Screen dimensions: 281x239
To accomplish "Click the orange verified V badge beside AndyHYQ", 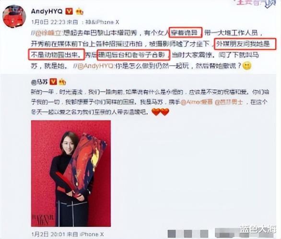I will 69,12.
